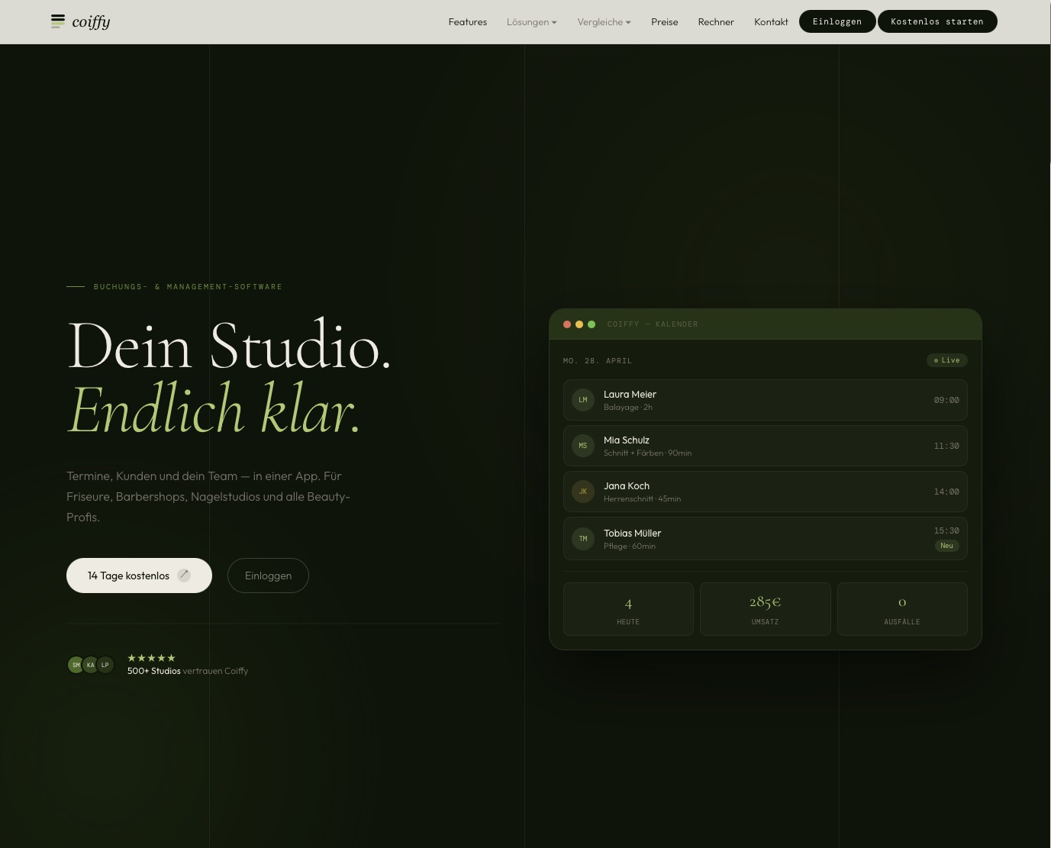Click the Neu badge on Tobias Müller
The height and width of the screenshot is (848, 1051).
(x=947, y=546)
